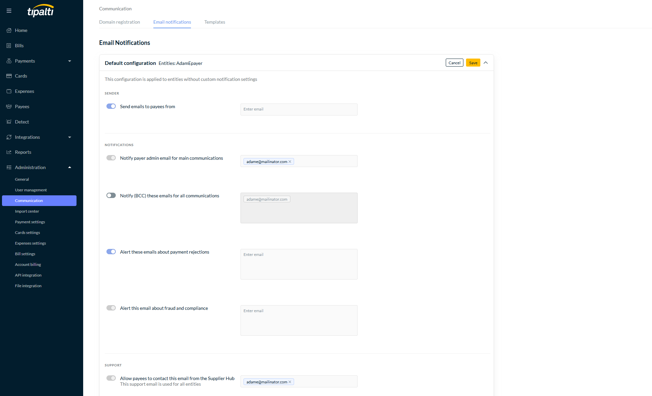Switch to the Templates tab
Screen dimensions: 652x396
tap(215, 22)
